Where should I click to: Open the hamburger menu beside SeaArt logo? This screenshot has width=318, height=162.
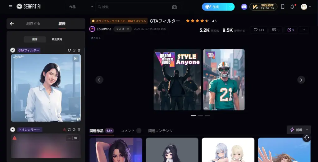pyautogui.click(x=11, y=7)
